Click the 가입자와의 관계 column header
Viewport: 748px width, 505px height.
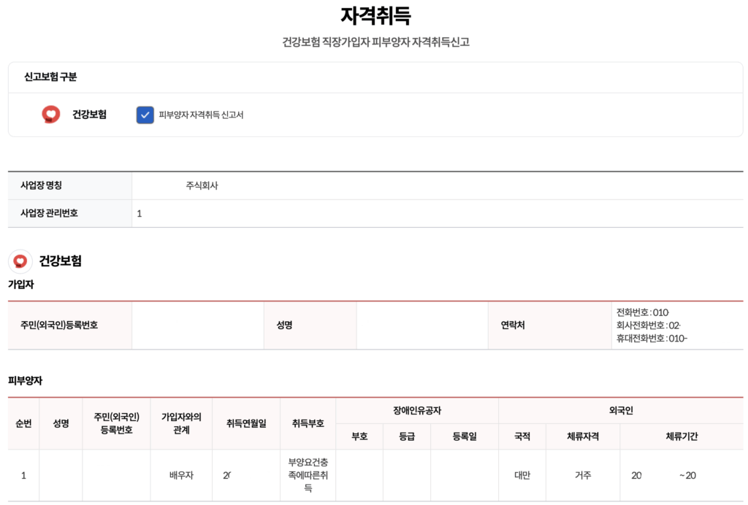(x=181, y=423)
